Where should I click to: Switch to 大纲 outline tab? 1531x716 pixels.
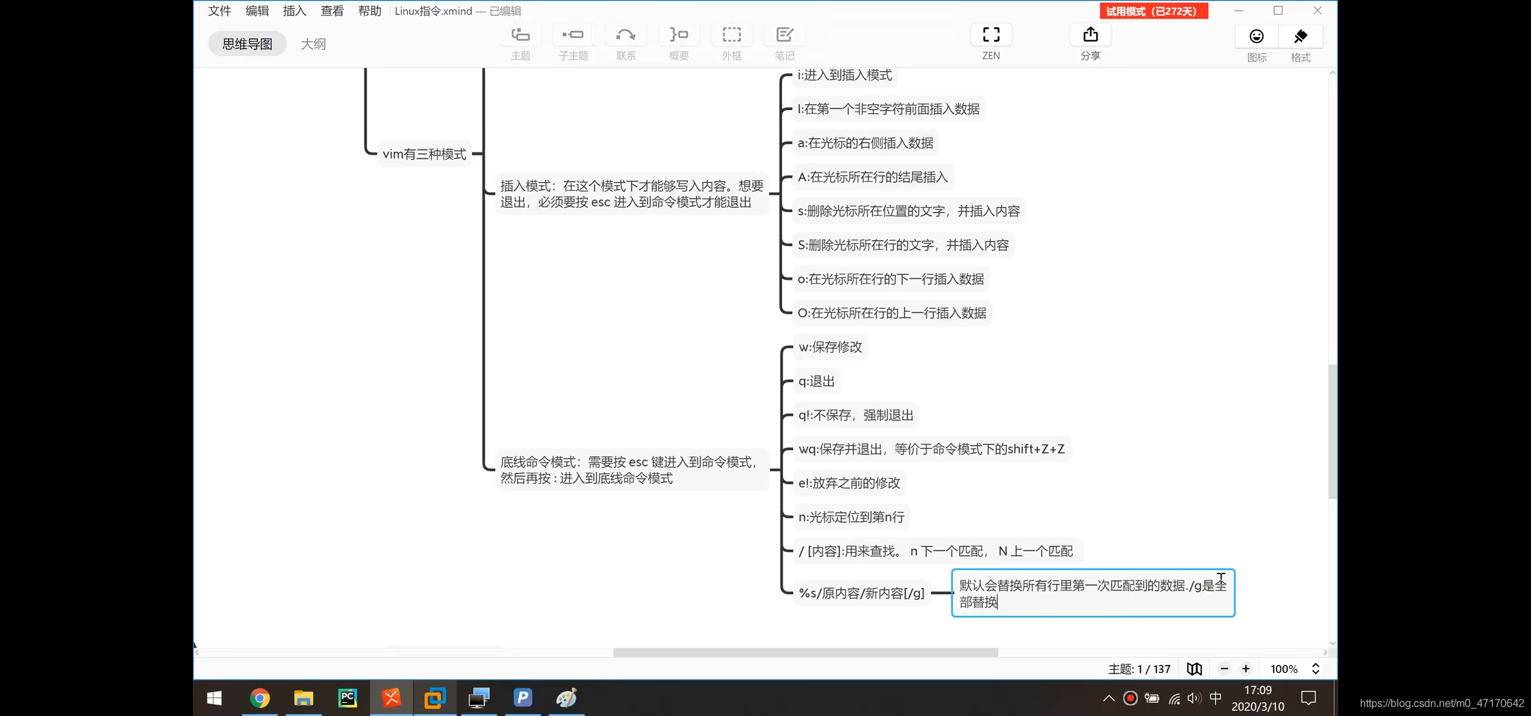coord(313,44)
